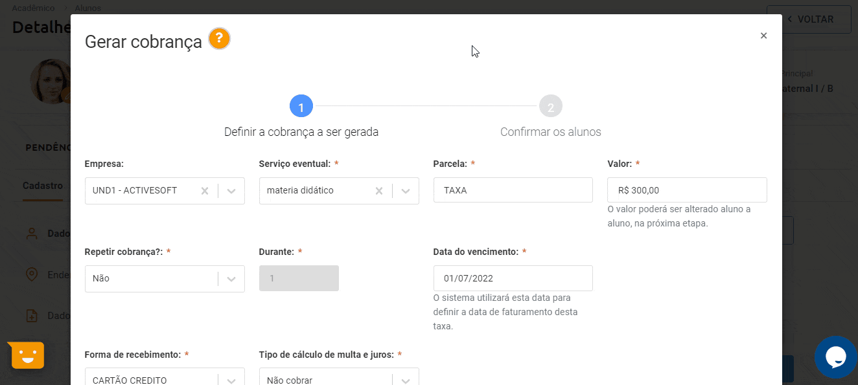Close the Gerar cobrança dialog
This screenshot has height=385, width=858.
click(x=763, y=36)
